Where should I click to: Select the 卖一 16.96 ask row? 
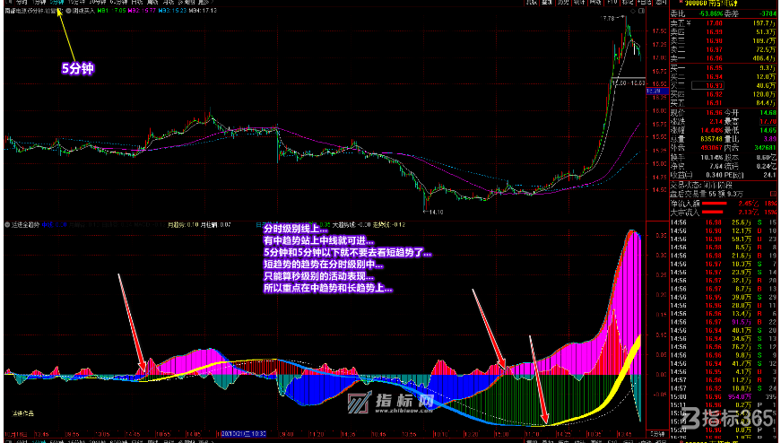[x=724, y=58]
